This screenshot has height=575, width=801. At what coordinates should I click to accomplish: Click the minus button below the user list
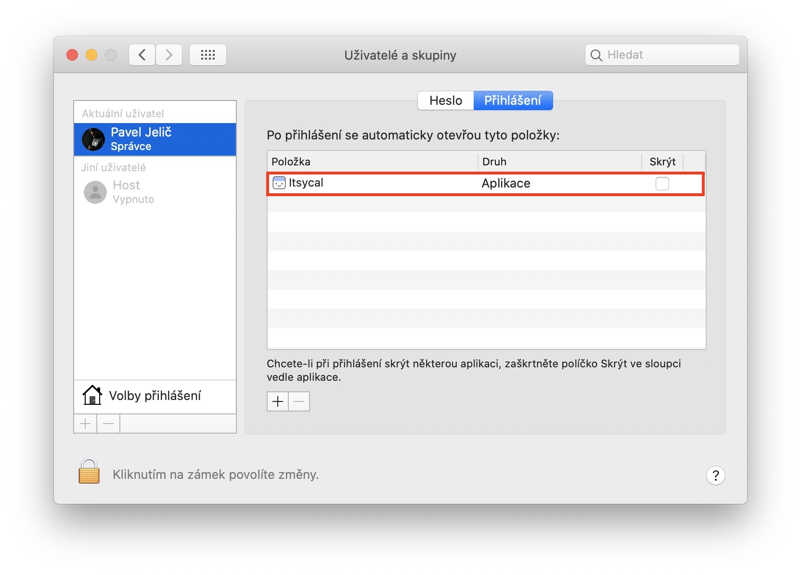(108, 424)
